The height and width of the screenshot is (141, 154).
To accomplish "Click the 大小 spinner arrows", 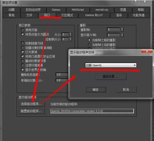I will point(70,34).
